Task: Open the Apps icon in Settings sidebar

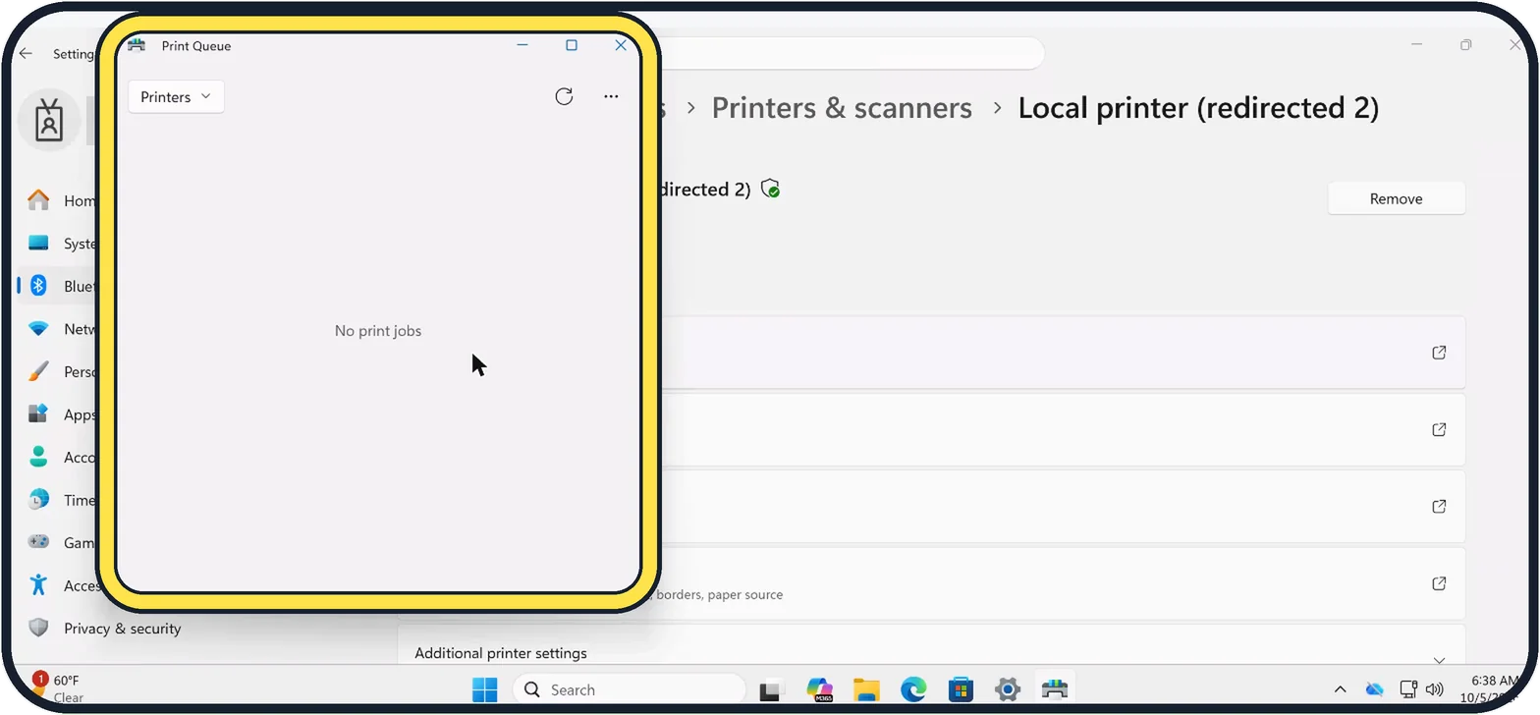Action: coord(38,413)
